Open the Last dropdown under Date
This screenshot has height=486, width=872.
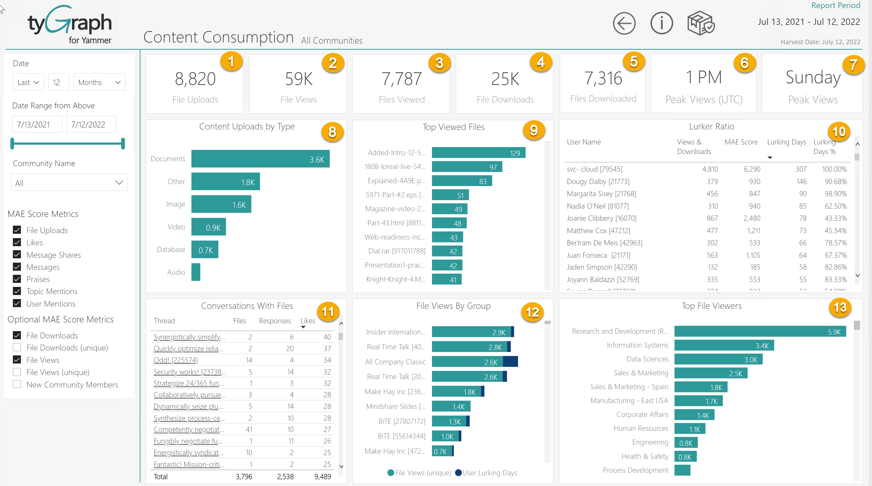28,81
